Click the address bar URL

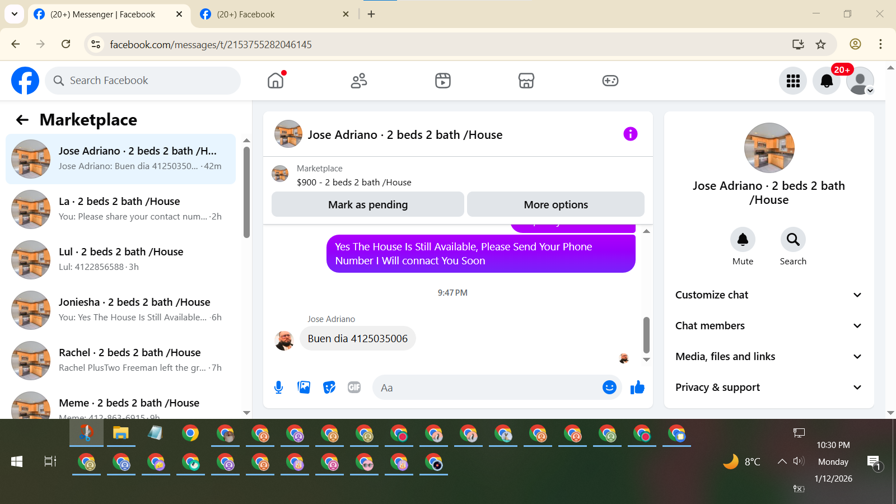point(211,44)
